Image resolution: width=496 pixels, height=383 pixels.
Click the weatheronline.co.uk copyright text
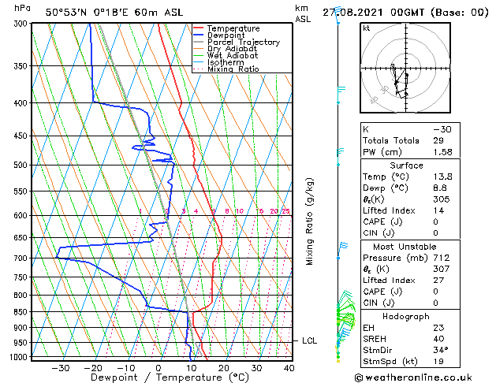pos(413,377)
